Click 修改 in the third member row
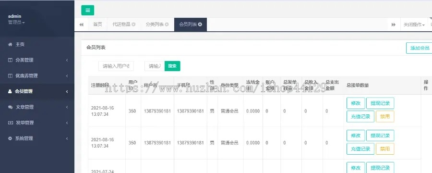Viewport: 432px width, 173px height. tap(356, 168)
